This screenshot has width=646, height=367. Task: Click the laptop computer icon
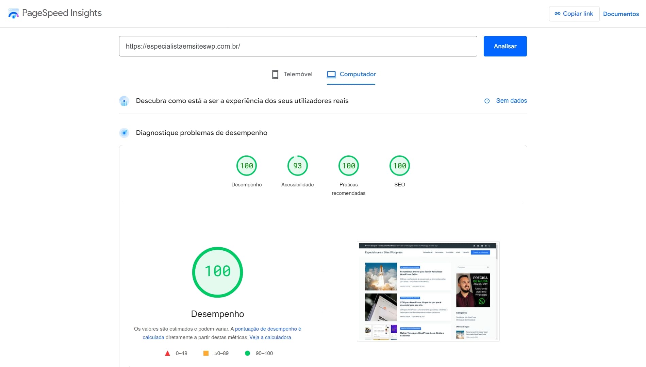point(331,74)
